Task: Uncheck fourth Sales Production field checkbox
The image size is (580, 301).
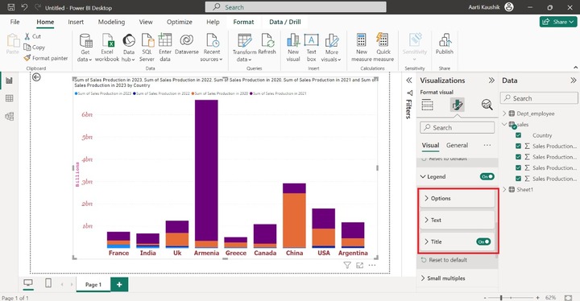Action: [518, 179]
